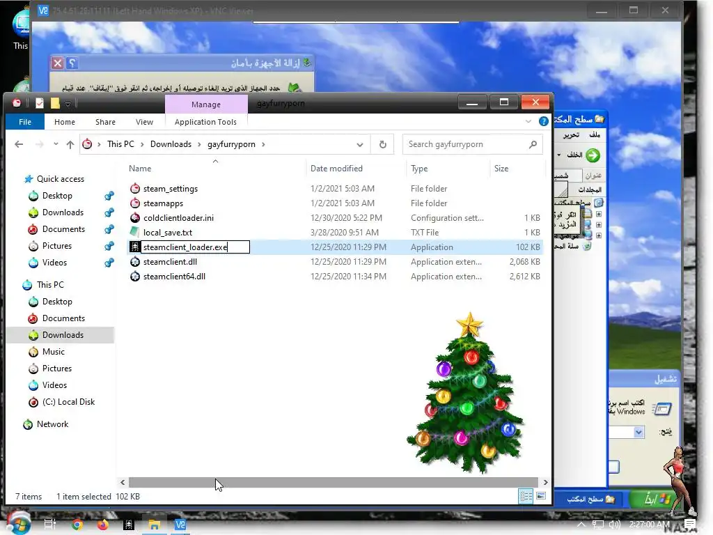
Task: Switch to Details view layout icon
Action: coord(526,496)
